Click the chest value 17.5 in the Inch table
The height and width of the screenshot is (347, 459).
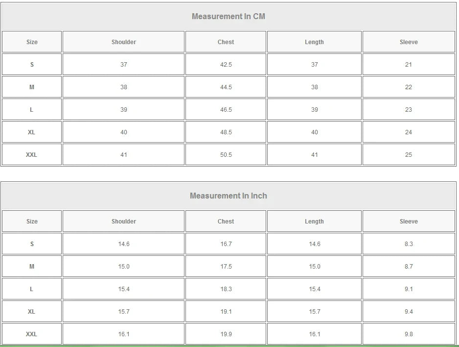click(x=226, y=267)
